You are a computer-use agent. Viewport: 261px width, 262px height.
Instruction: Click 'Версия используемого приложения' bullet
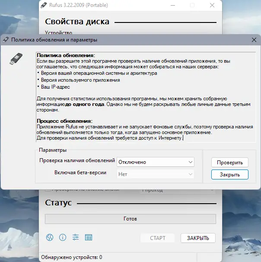80,80
